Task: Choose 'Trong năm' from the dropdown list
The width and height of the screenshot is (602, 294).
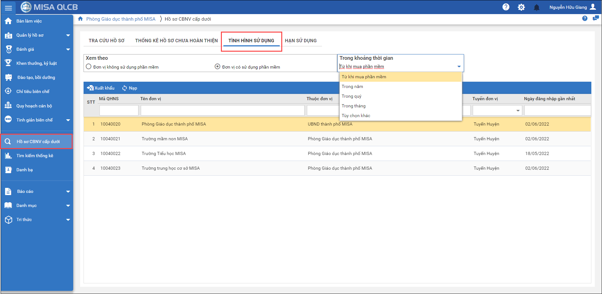Action: [352, 86]
